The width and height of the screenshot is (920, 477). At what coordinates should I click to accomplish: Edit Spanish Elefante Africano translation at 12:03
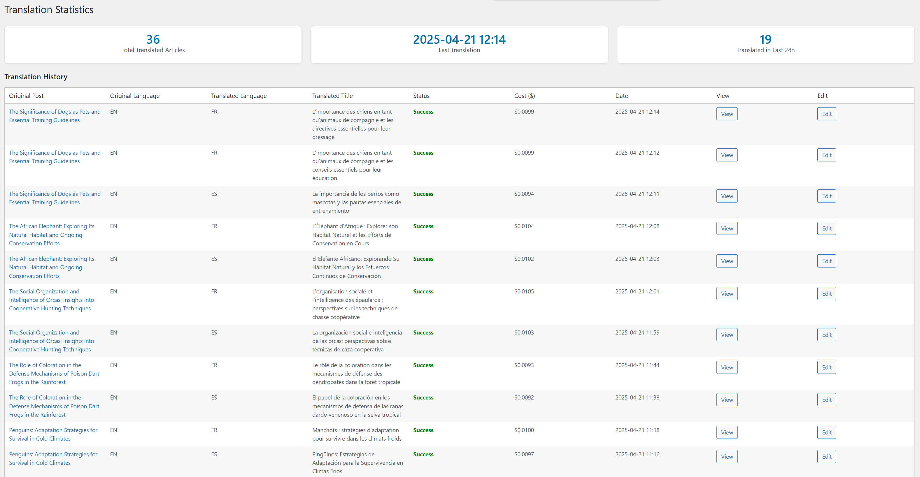[827, 261]
